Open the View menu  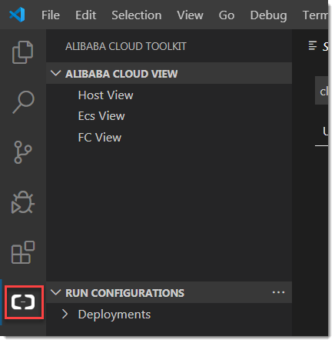pyautogui.click(x=190, y=15)
